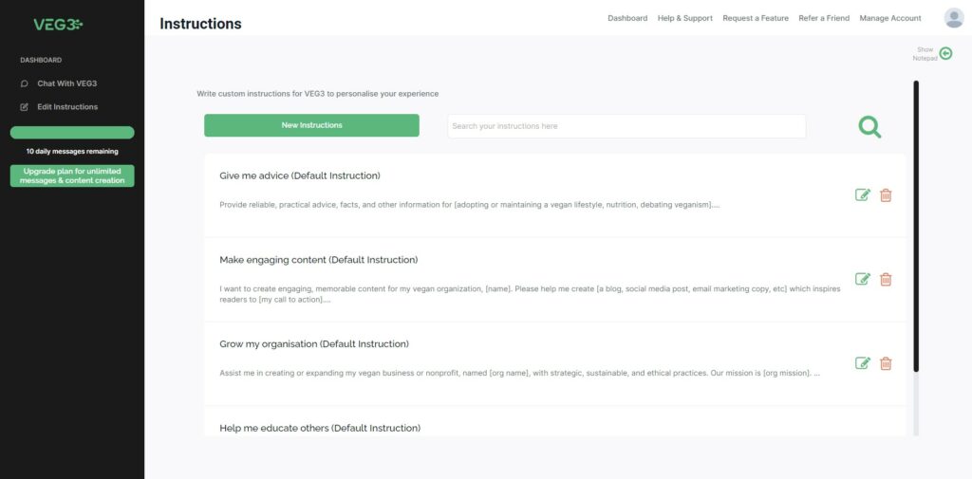The height and width of the screenshot is (479, 972).
Task: Delete the Make engaging content instruction
Action: [886, 279]
